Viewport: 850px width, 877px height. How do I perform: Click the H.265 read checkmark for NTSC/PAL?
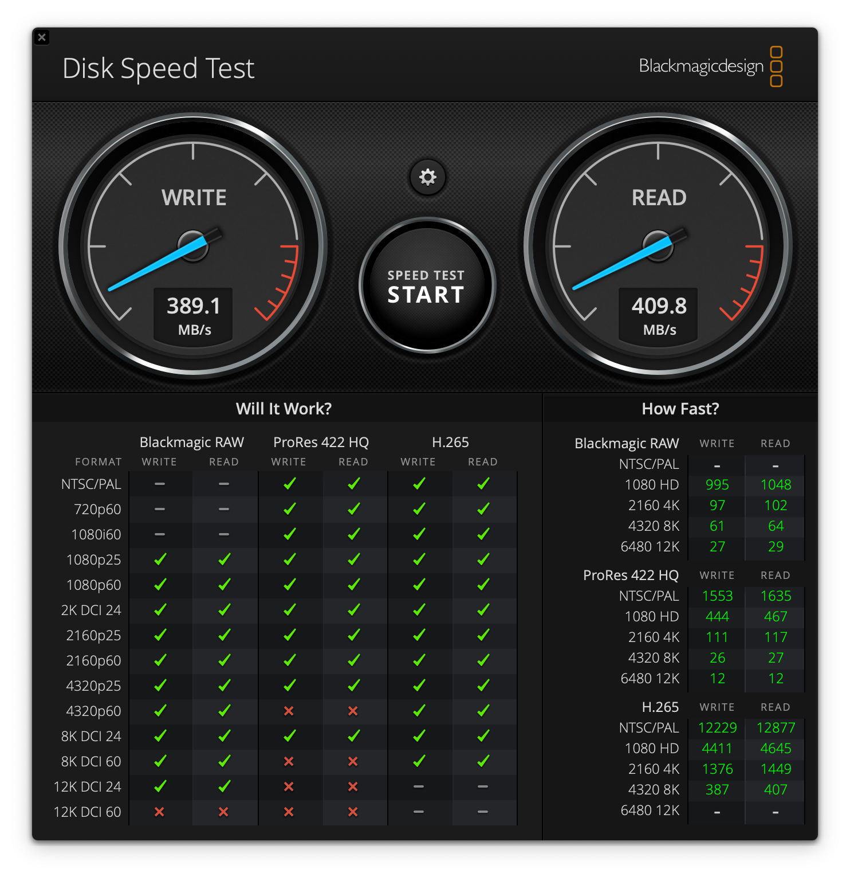click(x=483, y=484)
